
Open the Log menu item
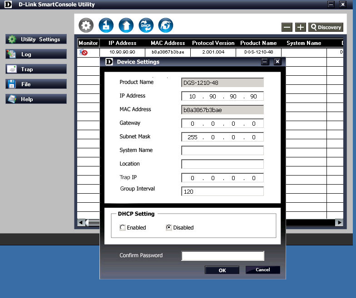[36, 54]
